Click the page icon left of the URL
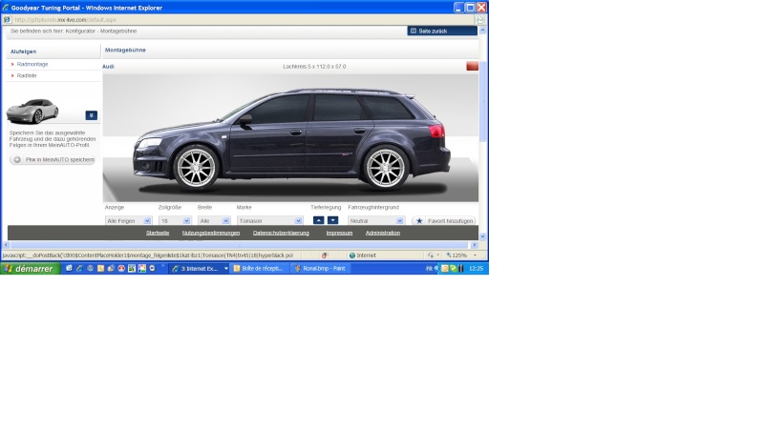Image resolution: width=764 pixels, height=429 pixels. click(x=7, y=20)
